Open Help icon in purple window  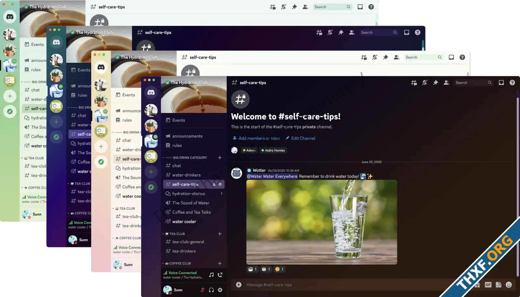418,32
